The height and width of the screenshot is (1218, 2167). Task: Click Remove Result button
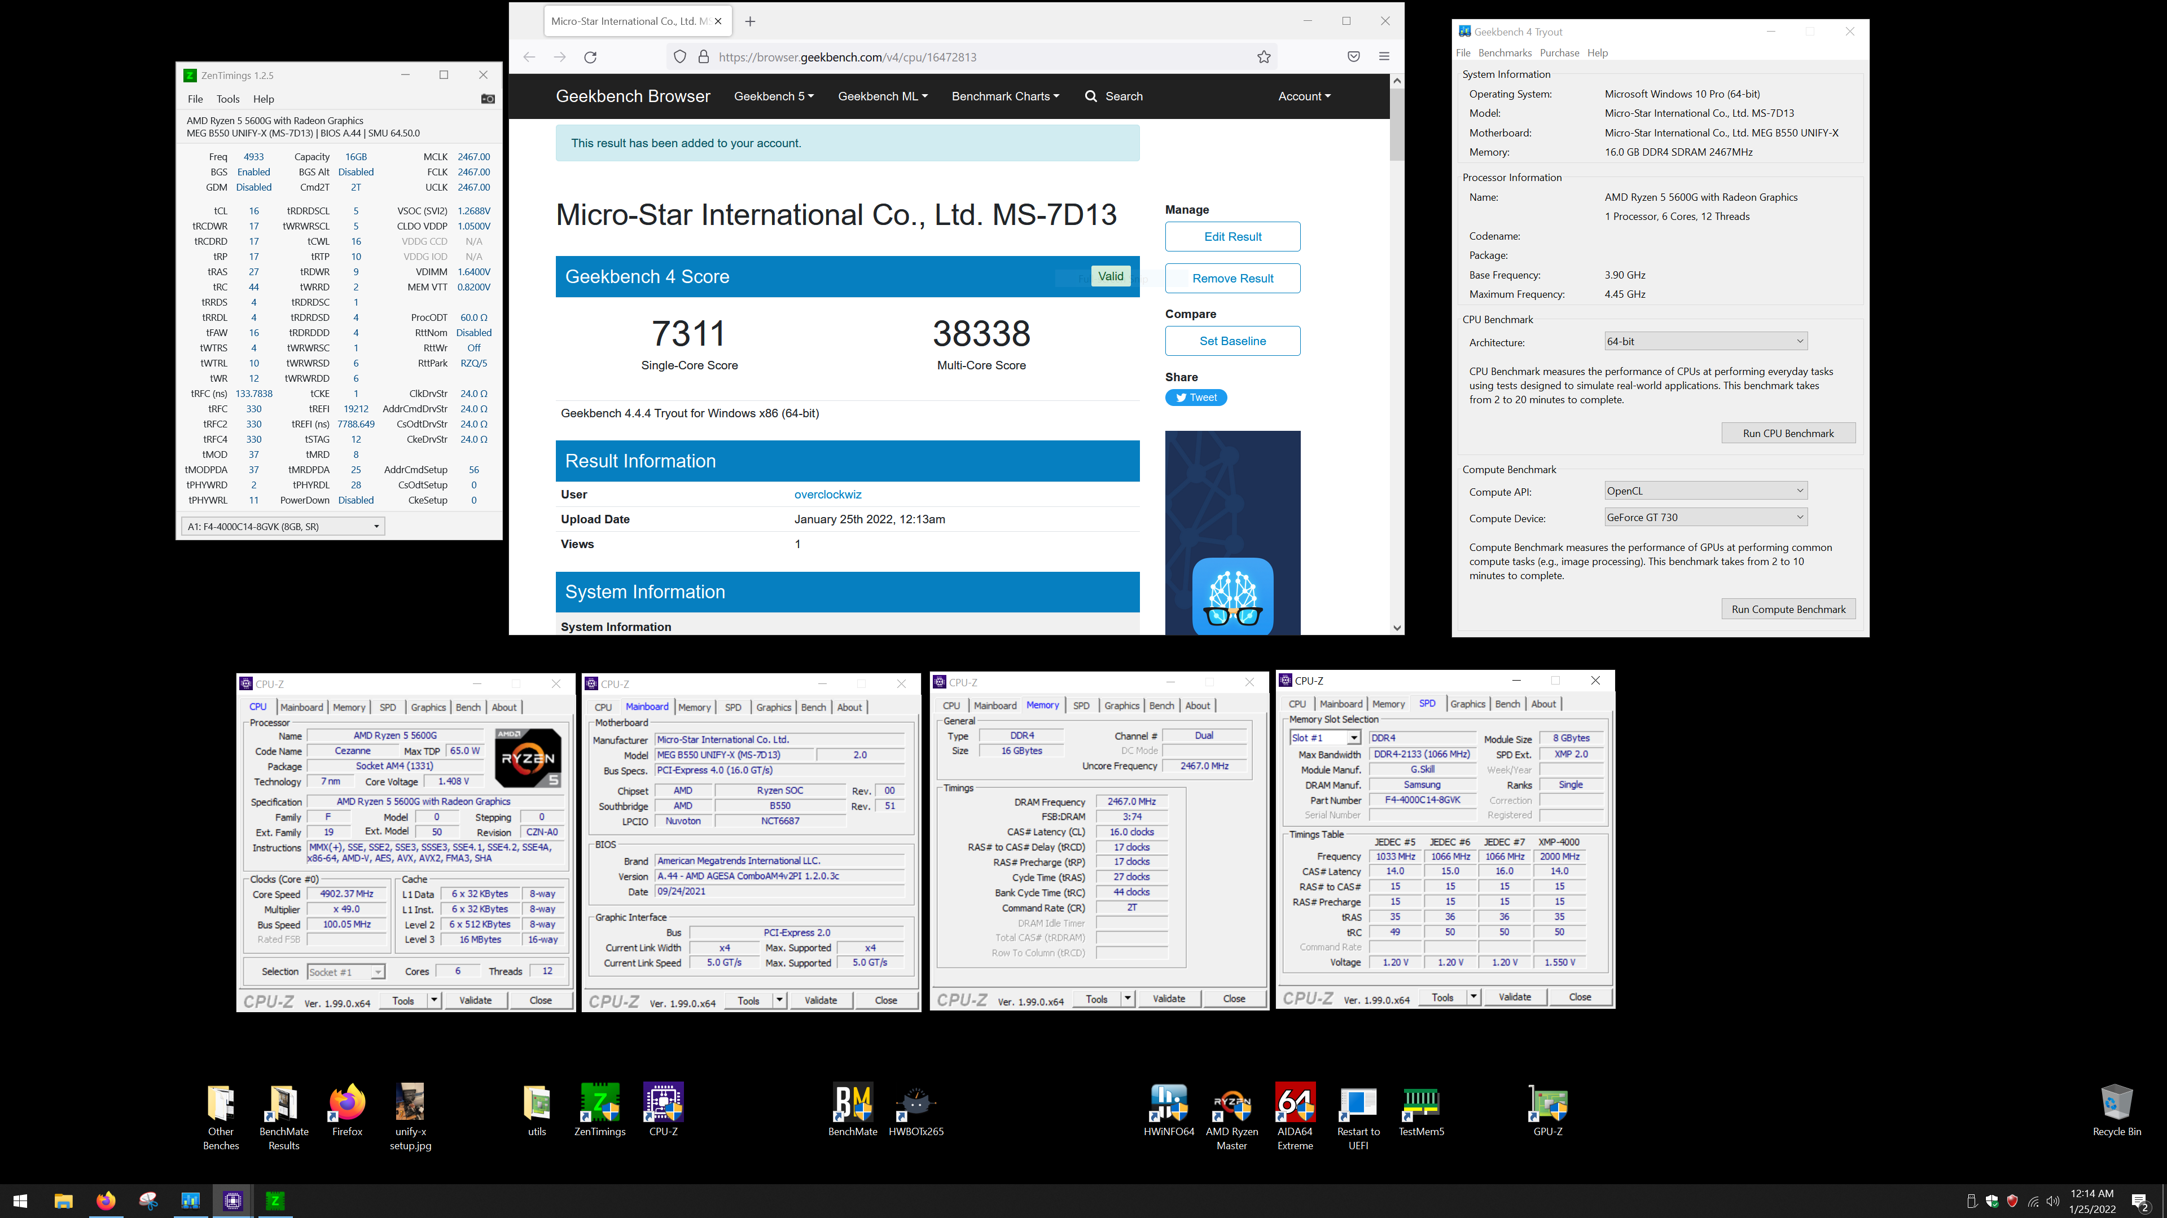tap(1232, 278)
